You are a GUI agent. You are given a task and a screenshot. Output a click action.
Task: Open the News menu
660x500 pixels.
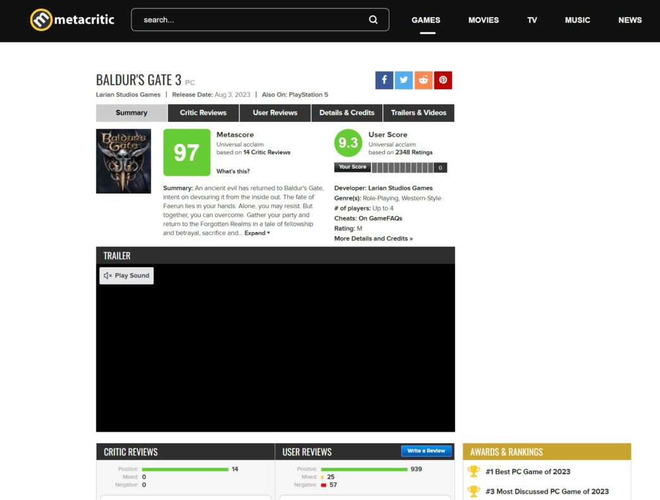[630, 20]
